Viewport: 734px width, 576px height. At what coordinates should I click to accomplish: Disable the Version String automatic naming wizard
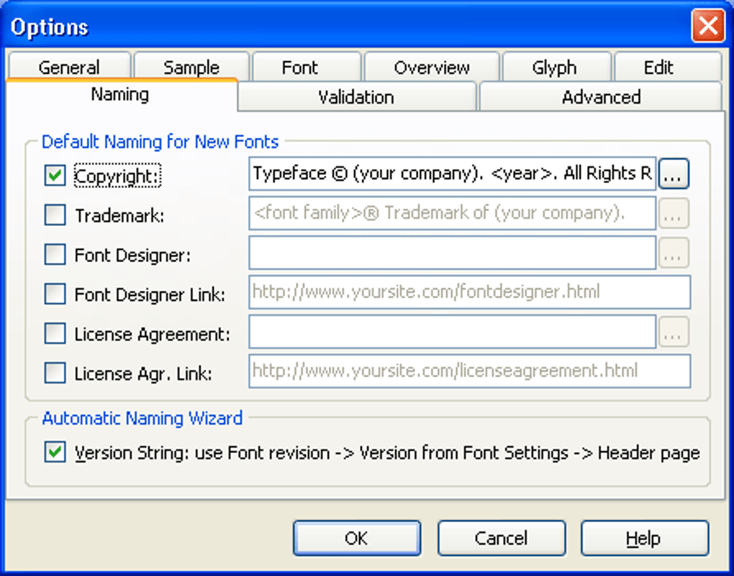pyautogui.click(x=54, y=452)
